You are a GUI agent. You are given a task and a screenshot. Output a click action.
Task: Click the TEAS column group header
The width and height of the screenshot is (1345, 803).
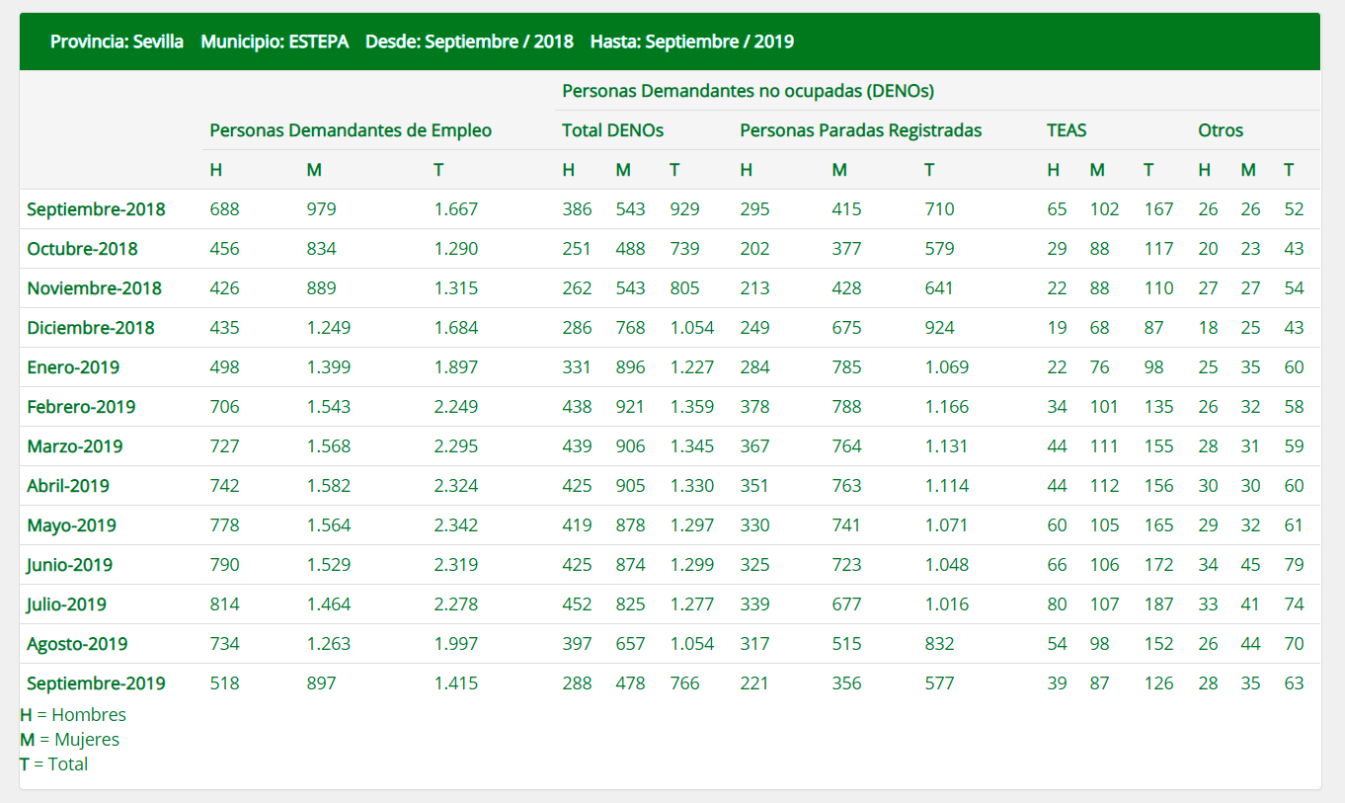point(1067,130)
